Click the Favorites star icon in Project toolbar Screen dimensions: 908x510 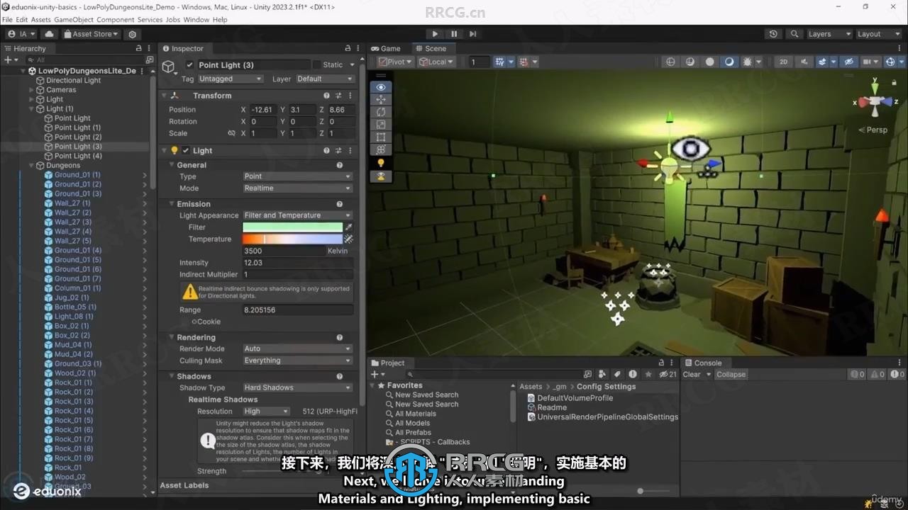tap(647, 374)
